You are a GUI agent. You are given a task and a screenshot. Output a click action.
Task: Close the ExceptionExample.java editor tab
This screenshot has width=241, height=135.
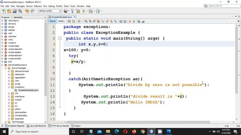click(75, 17)
